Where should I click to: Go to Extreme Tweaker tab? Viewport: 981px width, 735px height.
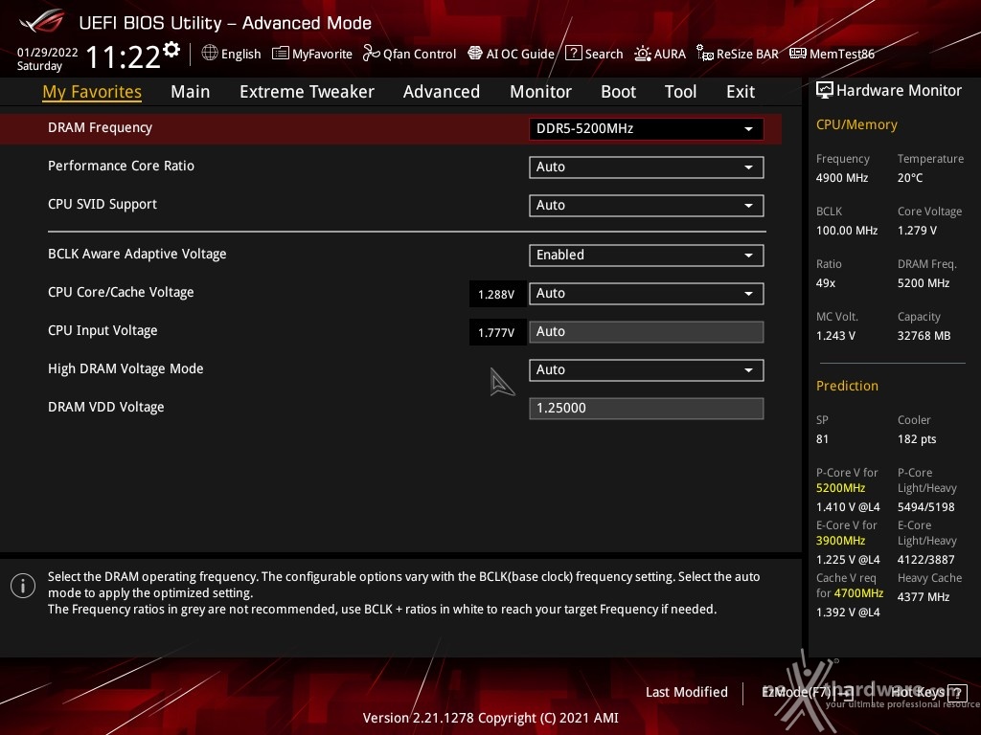tap(307, 92)
